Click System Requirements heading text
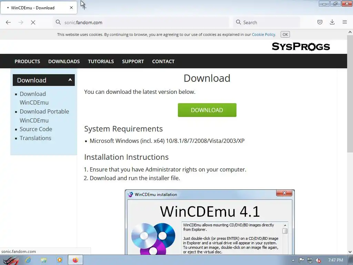Viewport: 353px width, 265px height. pos(123,129)
